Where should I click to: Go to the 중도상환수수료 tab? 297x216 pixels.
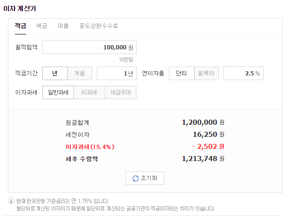coord(99,26)
